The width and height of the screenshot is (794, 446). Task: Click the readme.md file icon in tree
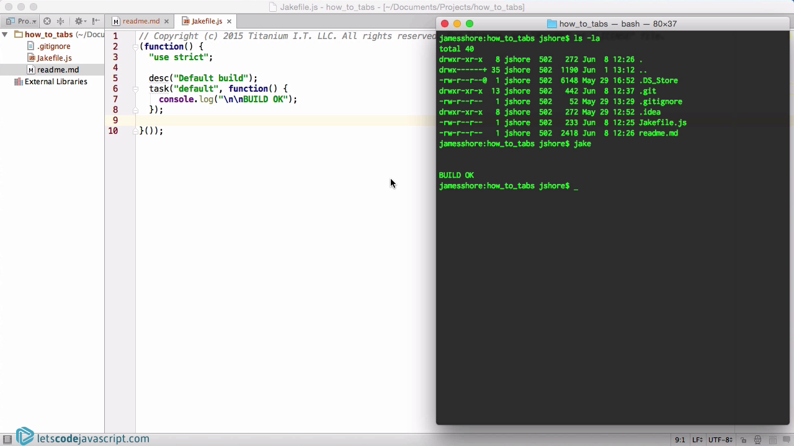(x=31, y=70)
